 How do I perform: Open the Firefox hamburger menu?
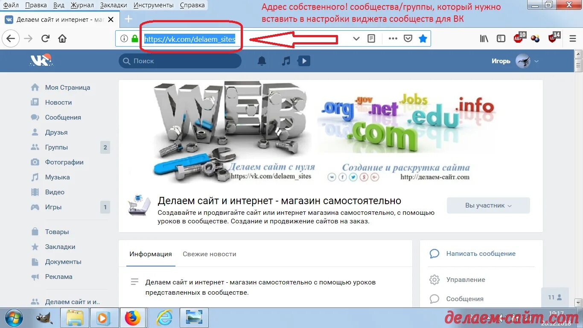tap(573, 38)
